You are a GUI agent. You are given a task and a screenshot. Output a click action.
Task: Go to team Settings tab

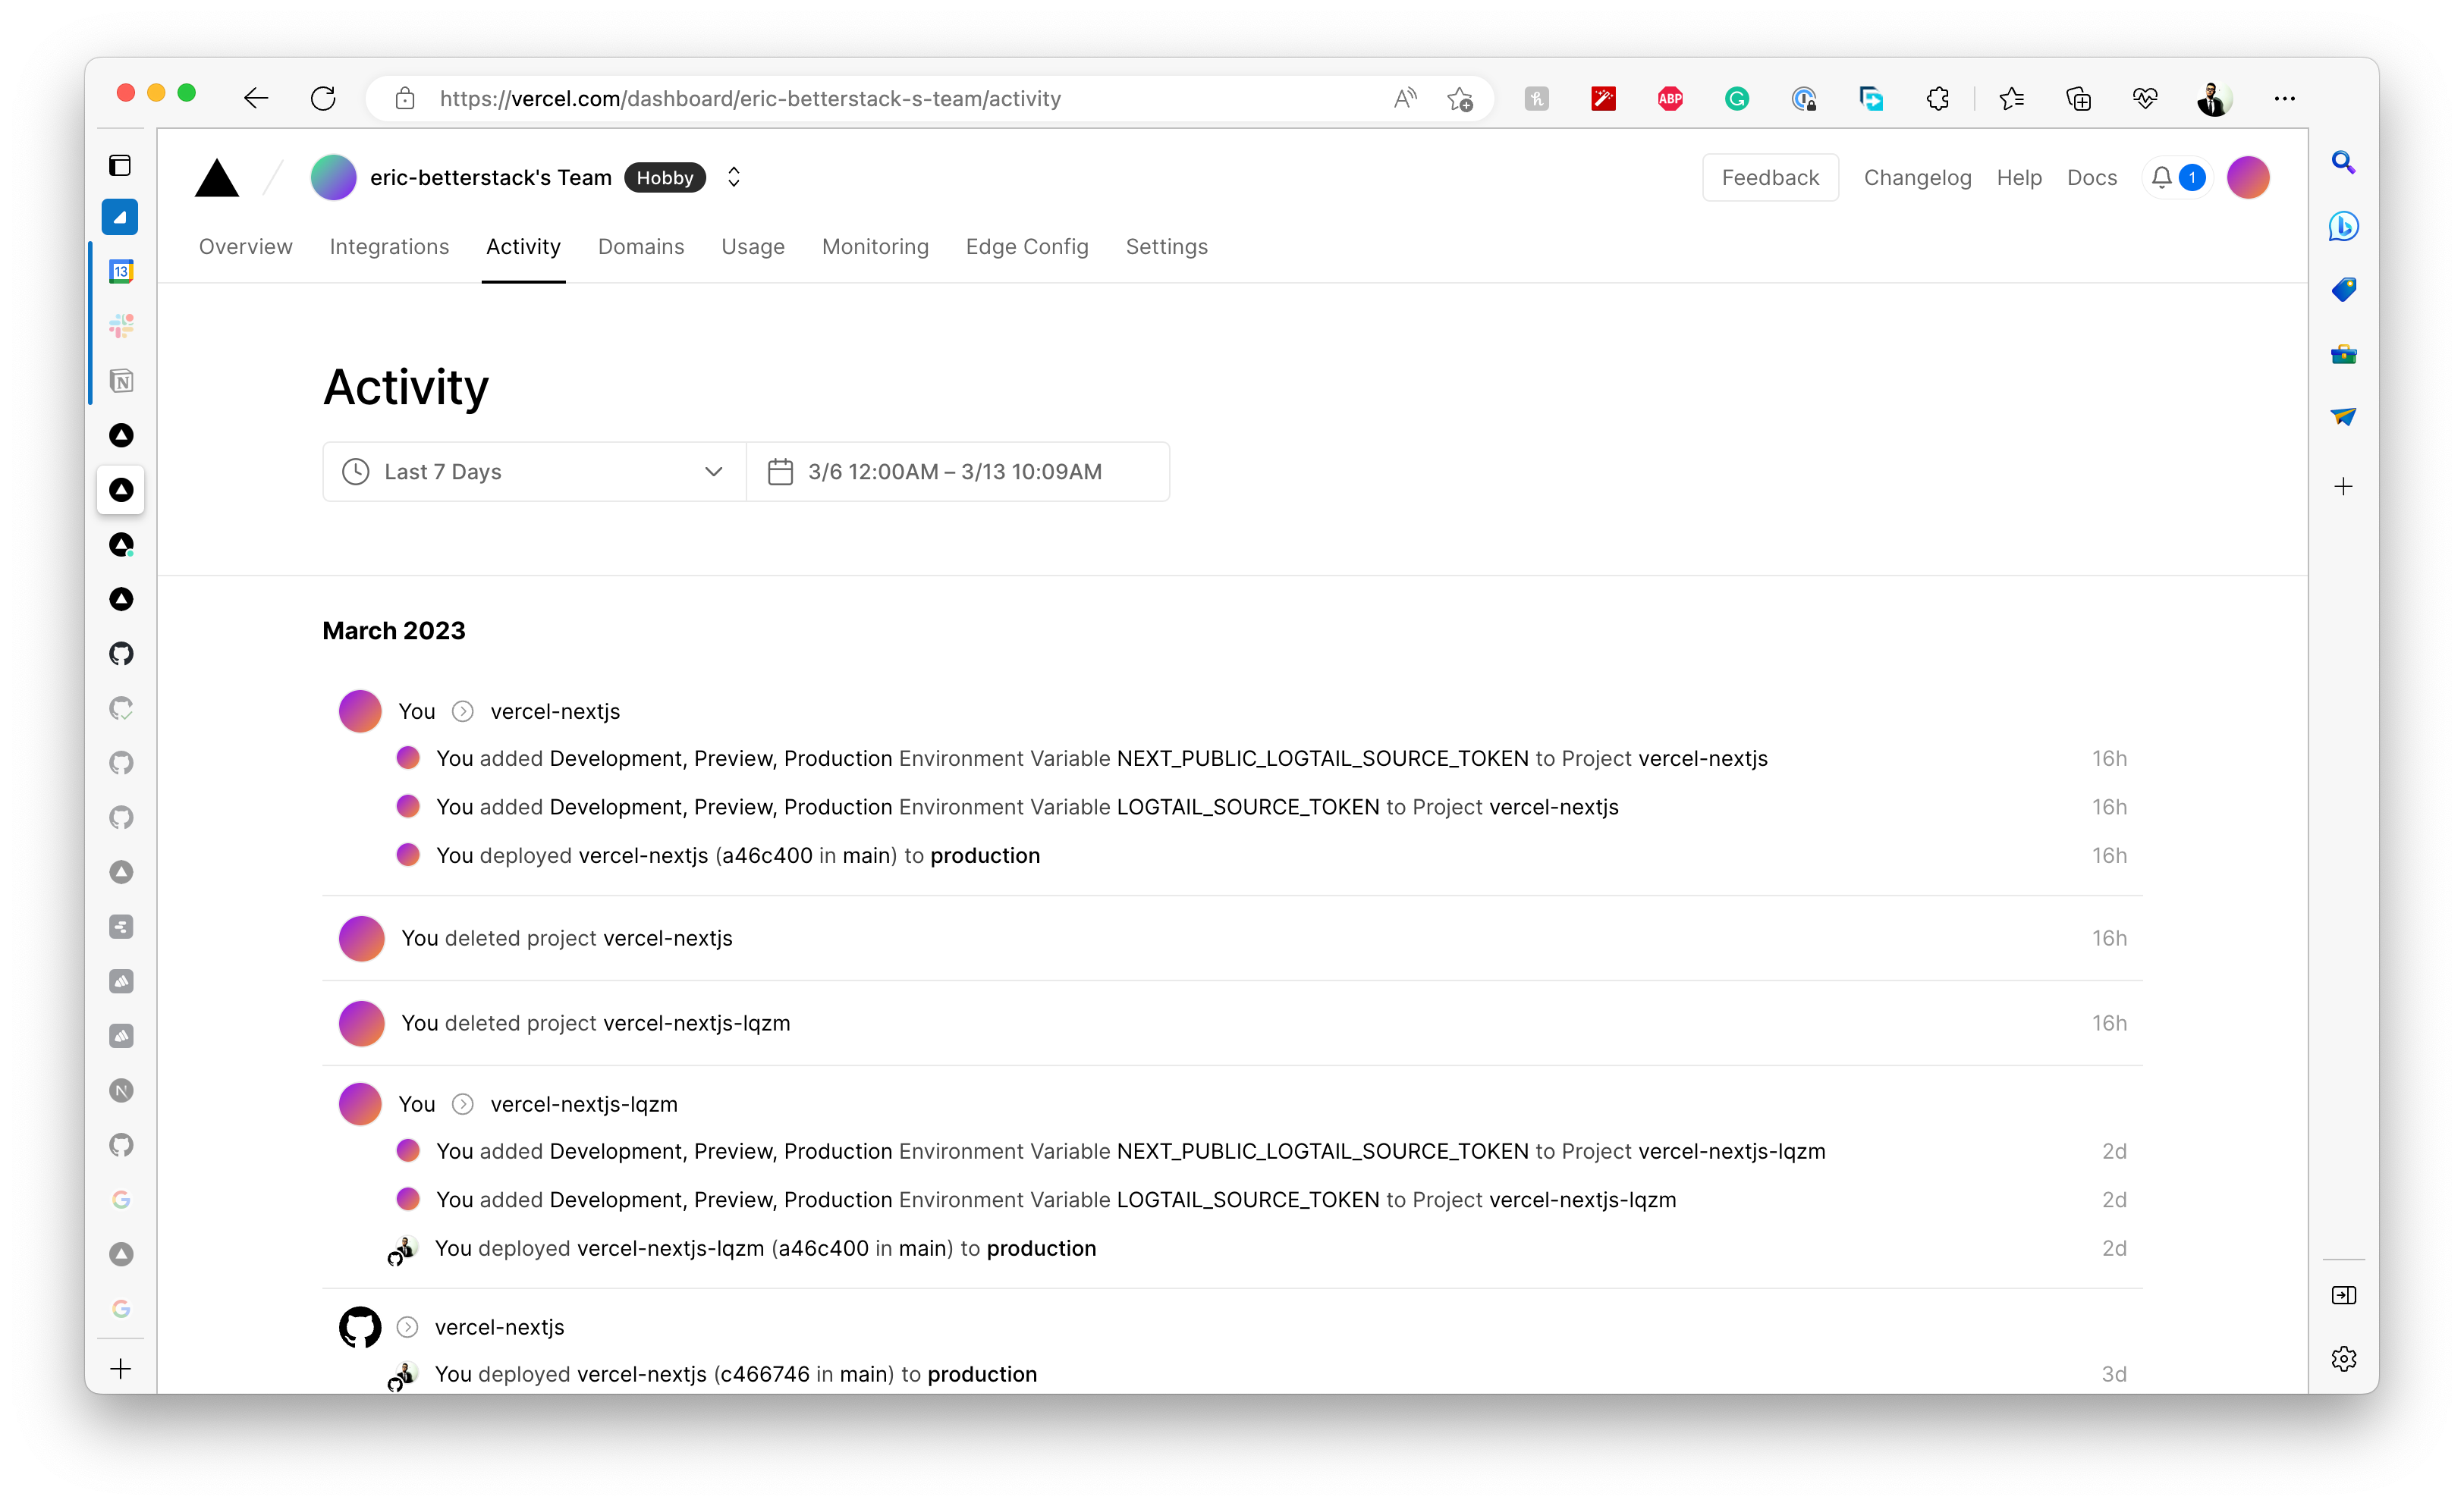point(1166,247)
